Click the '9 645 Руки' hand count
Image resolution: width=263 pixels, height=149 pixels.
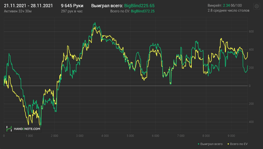[72, 6]
